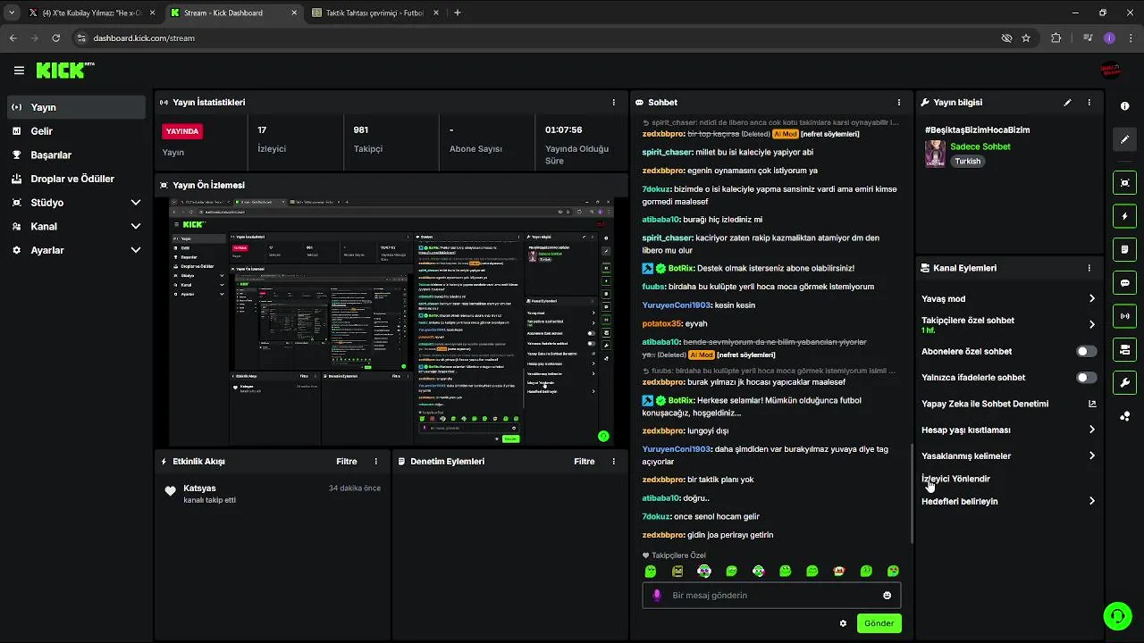The width and height of the screenshot is (1144, 643).
Task: Expand the Ayarlar sidebar section
Action: click(76, 250)
